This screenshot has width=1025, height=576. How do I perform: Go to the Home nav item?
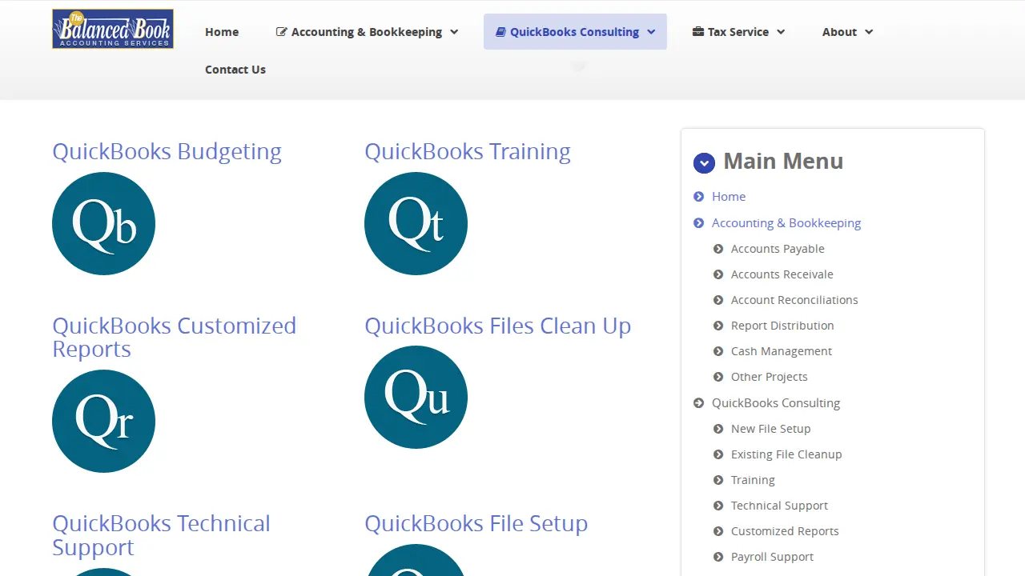click(x=222, y=32)
